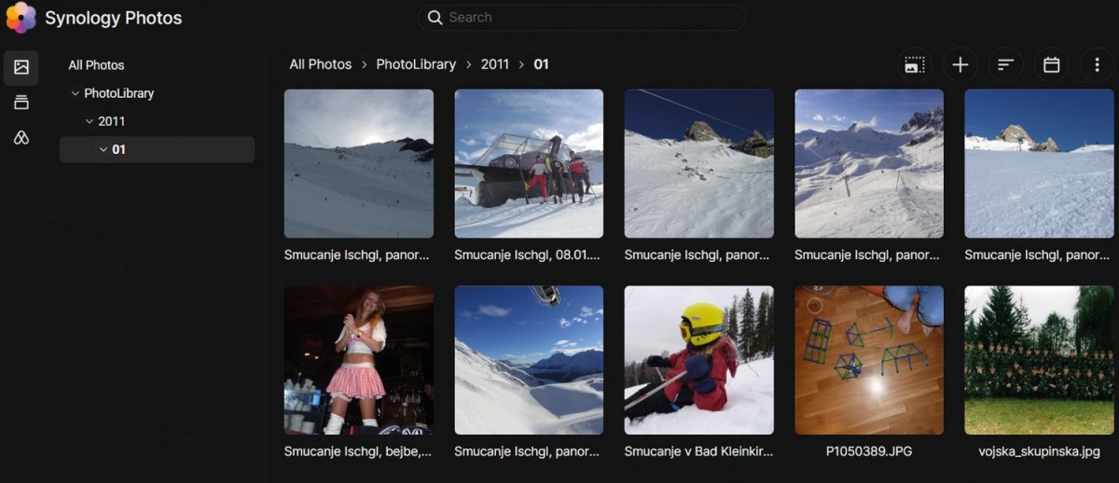Select 2011 folder in the tree
The width and height of the screenshot is (1119, 483).
[112, 121]
